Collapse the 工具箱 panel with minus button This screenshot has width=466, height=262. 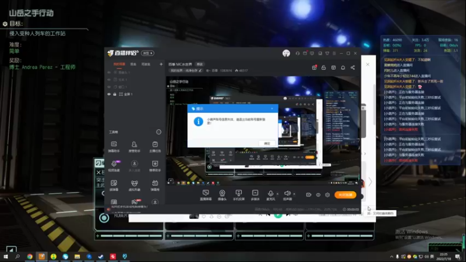point(158,132)
